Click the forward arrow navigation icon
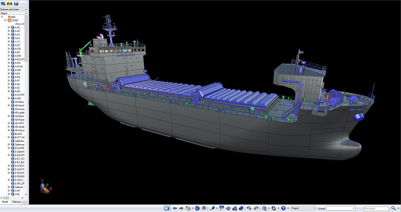 click(x=181, y=208)
